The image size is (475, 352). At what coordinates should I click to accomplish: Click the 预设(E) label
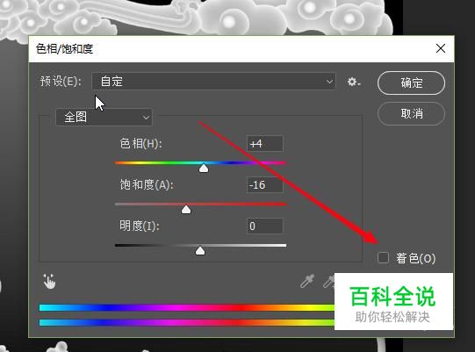61,81
